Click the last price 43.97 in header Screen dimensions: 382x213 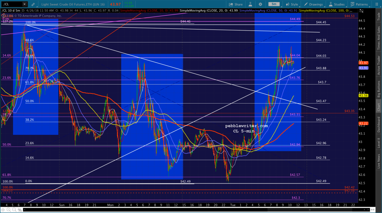[115, 4]
